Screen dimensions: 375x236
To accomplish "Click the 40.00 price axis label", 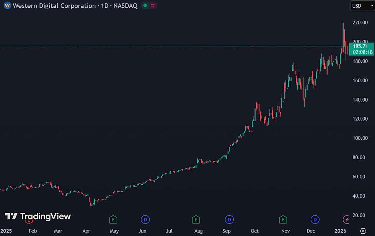I will [359, 196].
